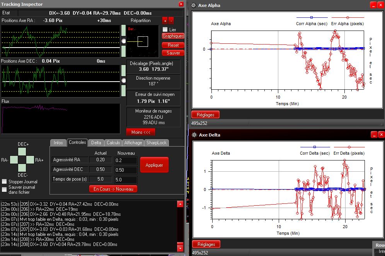This screenshot has height=256, width=385.
Task: Click the RA axis round slider handle
Action: pos(124,41)
